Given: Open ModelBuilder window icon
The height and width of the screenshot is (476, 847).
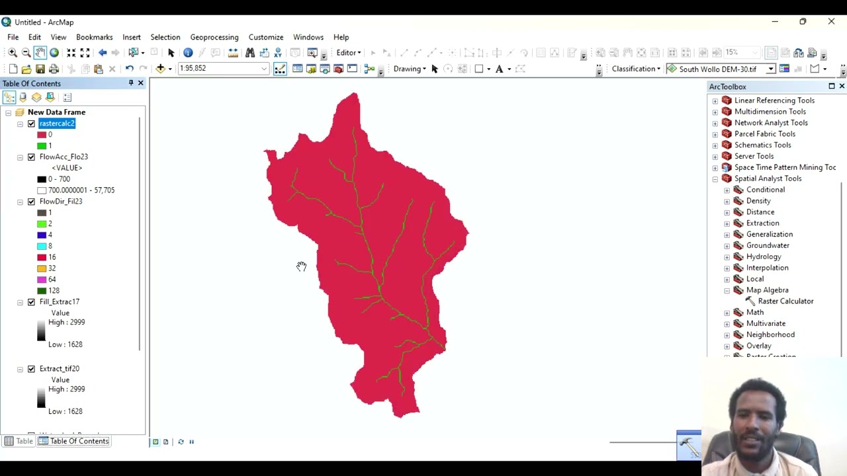Looking at the screenshot, I should tap(369, 69).
